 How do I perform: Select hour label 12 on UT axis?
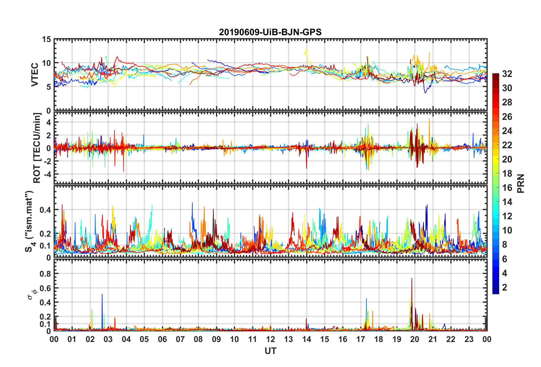point(270,339)
